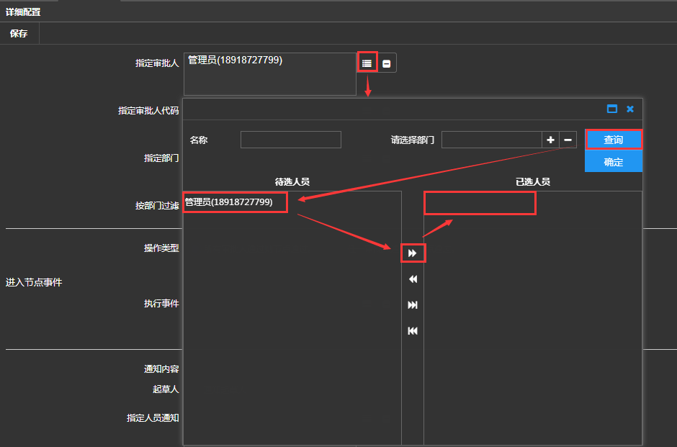Remove department with the minus button
The width and height of the screenshot is (677, 447).
pos(568,140)
